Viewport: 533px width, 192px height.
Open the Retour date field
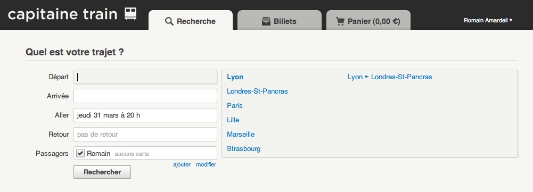(x=145, y=134)
